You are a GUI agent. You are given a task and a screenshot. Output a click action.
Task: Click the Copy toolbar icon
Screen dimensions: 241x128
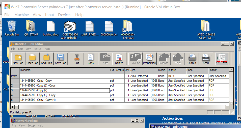point(91,59)
